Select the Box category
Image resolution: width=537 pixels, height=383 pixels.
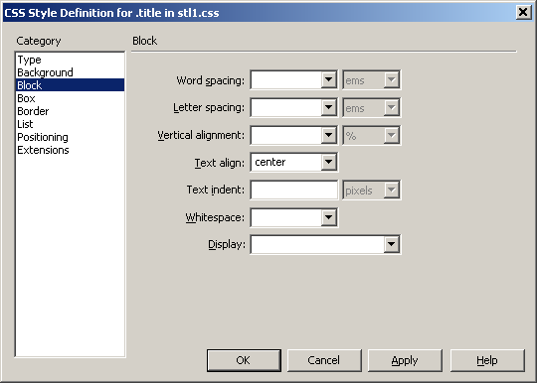(70, 98)
